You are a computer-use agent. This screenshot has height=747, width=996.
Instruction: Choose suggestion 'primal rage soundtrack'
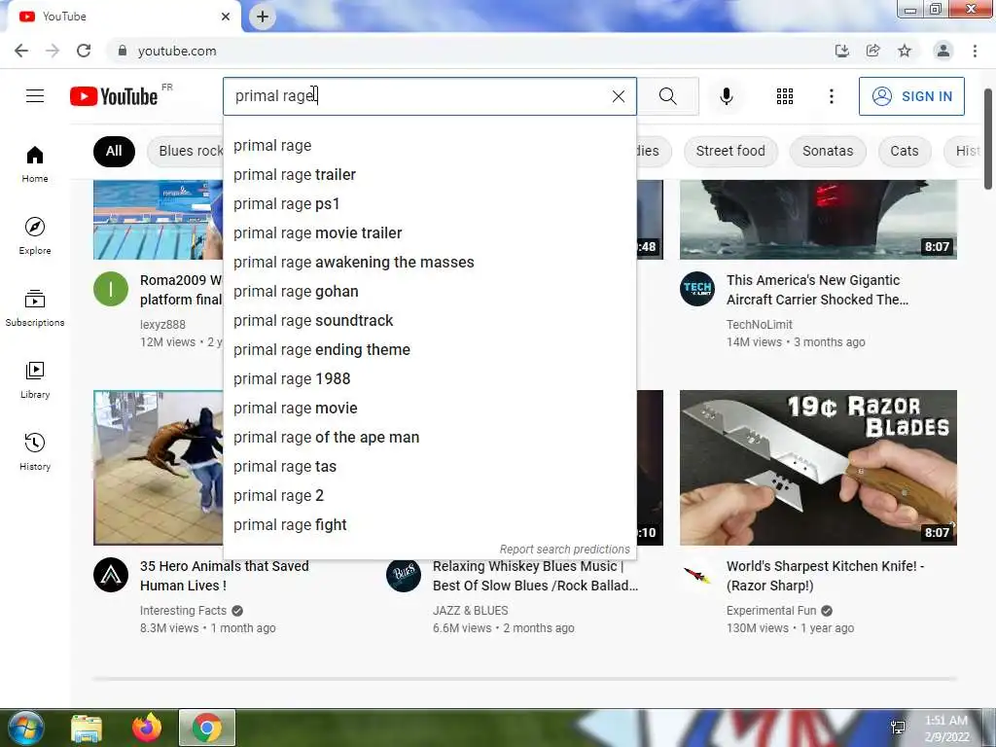430,321
